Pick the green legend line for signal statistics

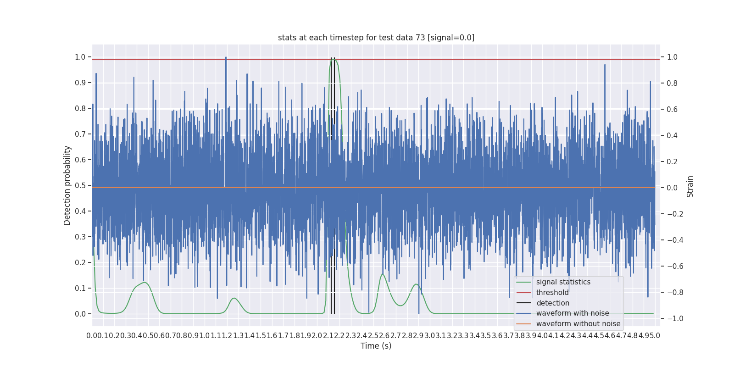click(x=523, y=282)
